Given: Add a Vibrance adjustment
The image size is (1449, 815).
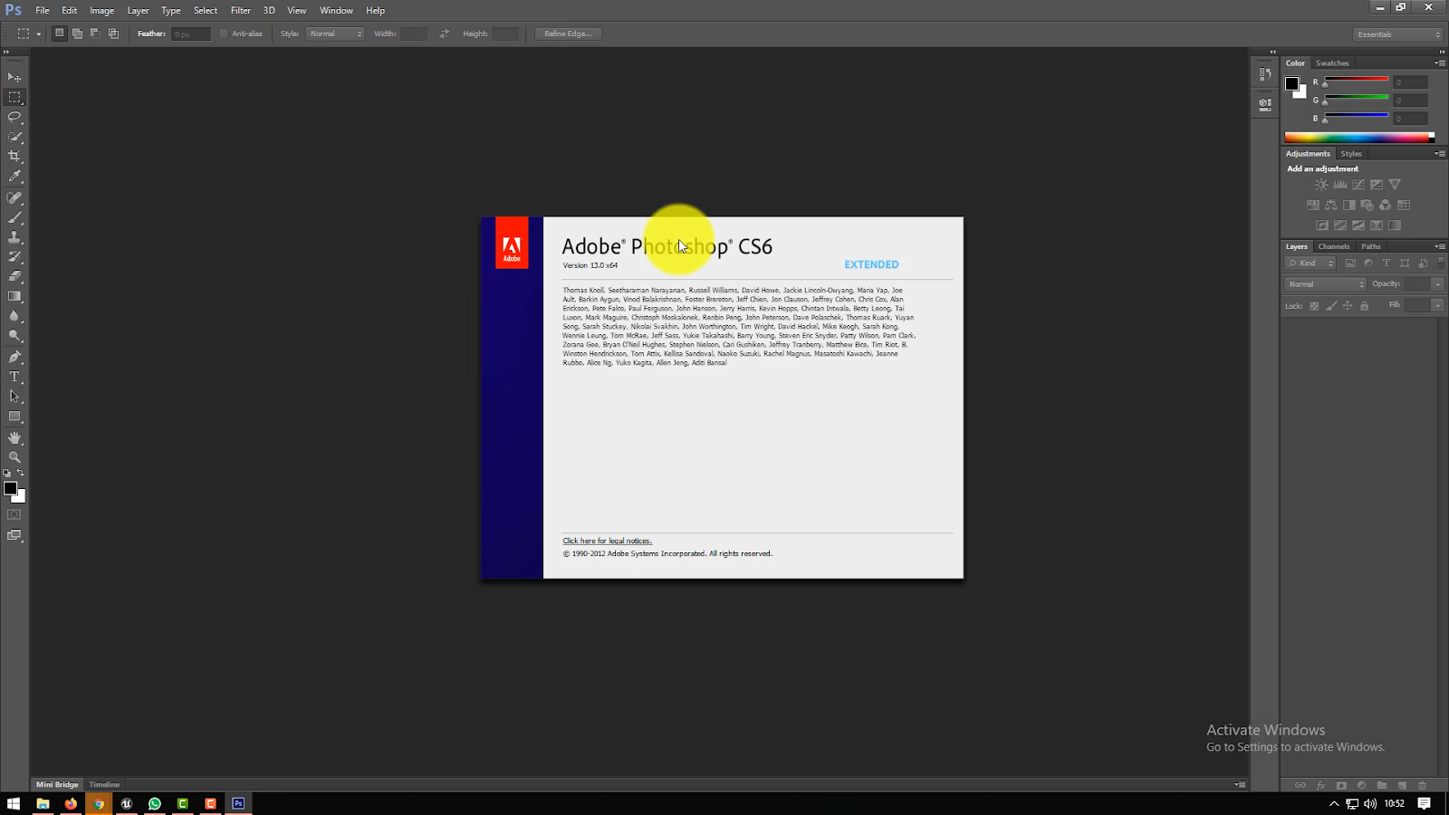Looking at the screenshot, I should [x=1395, y=185].
